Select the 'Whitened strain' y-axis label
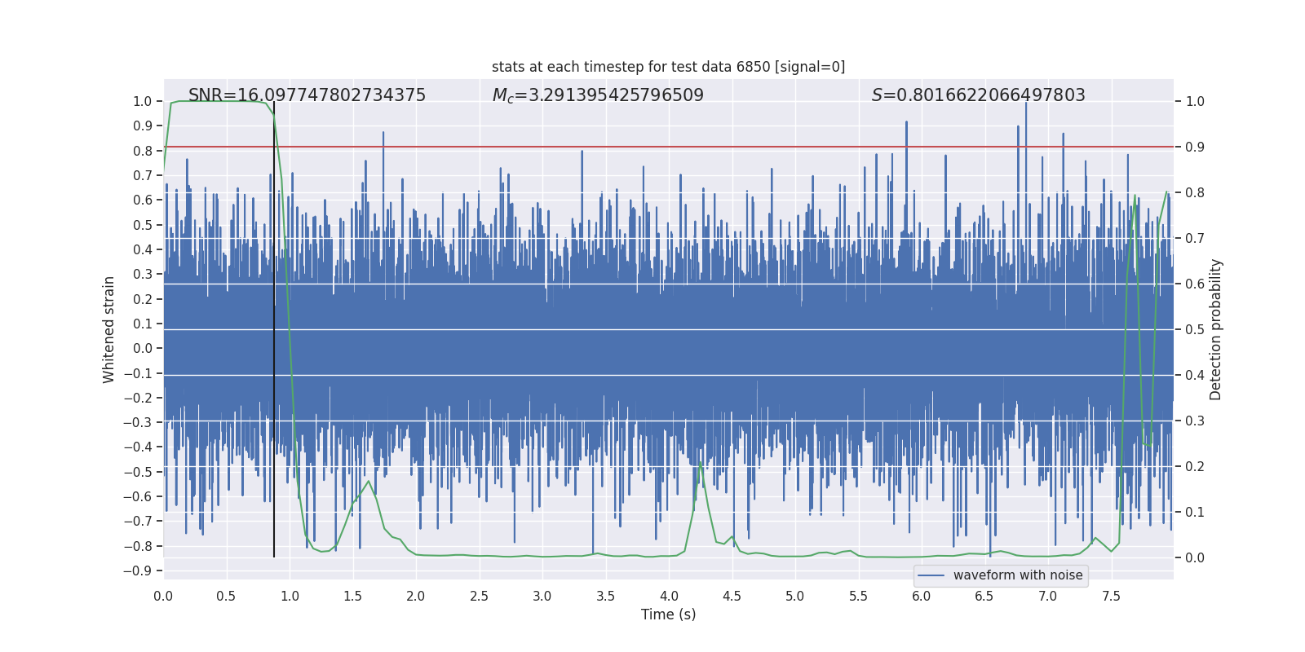Viewport: 1305px width, 652px height. click(x=108, y=329)
